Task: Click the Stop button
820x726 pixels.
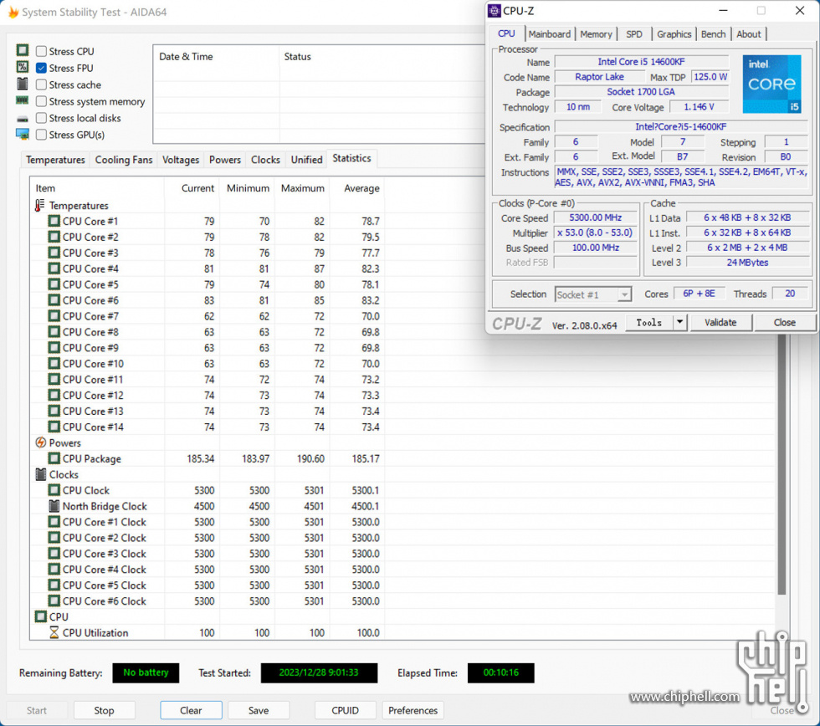Action: point(104,710)
